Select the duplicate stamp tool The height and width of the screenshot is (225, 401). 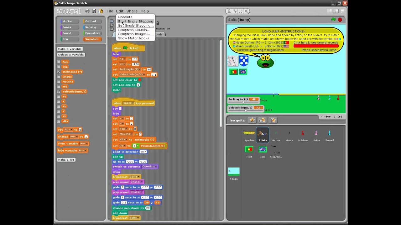pos(229,11)
